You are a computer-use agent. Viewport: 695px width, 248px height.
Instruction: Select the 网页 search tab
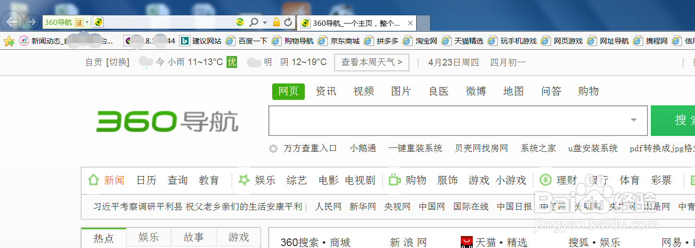point(288,91)
